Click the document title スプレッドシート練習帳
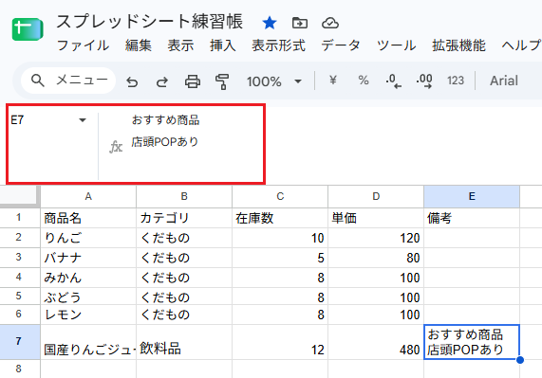The image size is (542, 378). (149, 22)
